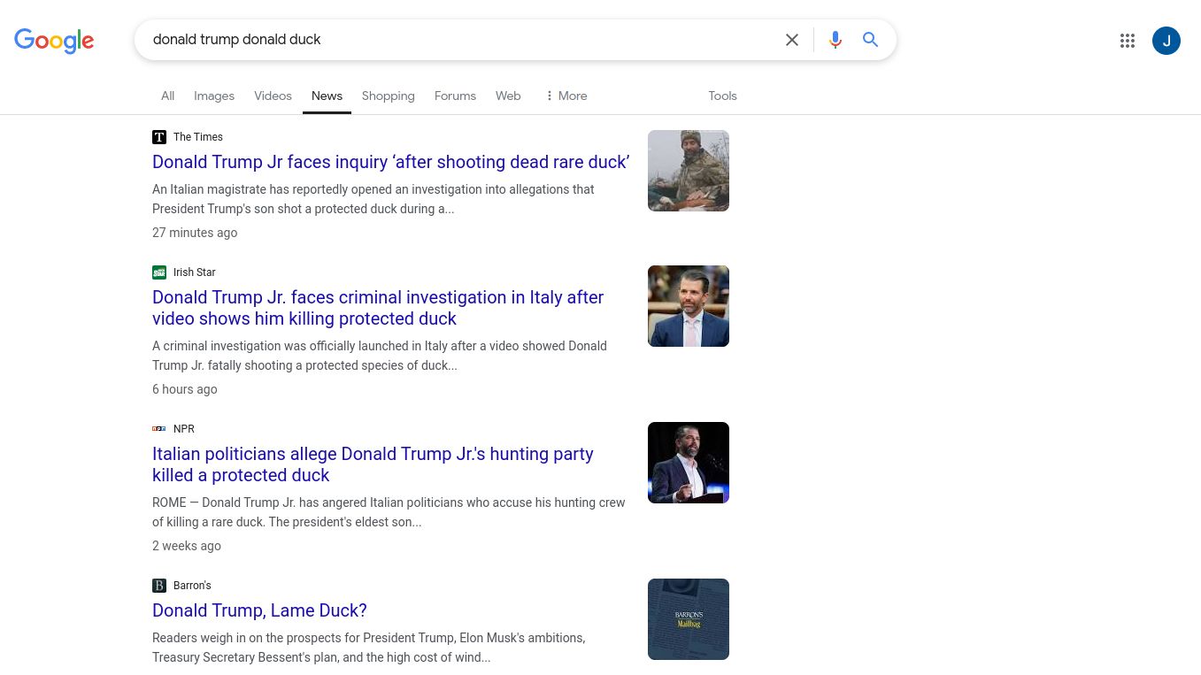Screen dimensions: 1201x675
Task: Select the Shopping tab
Action: pyautogui.click(x=388, y=96)
